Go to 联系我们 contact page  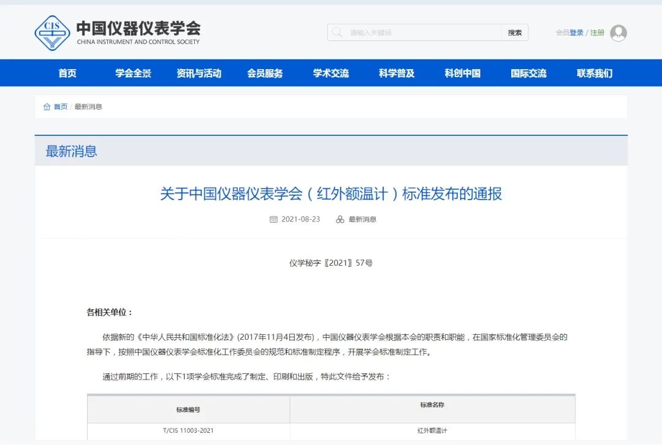point(595,73)
